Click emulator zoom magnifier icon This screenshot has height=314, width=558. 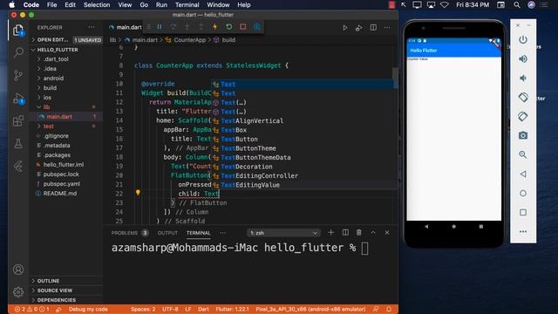click(x=523, y=155)
